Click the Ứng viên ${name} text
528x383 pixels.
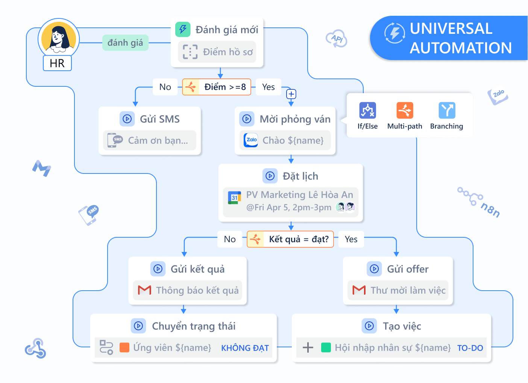(x=172, y=348)
